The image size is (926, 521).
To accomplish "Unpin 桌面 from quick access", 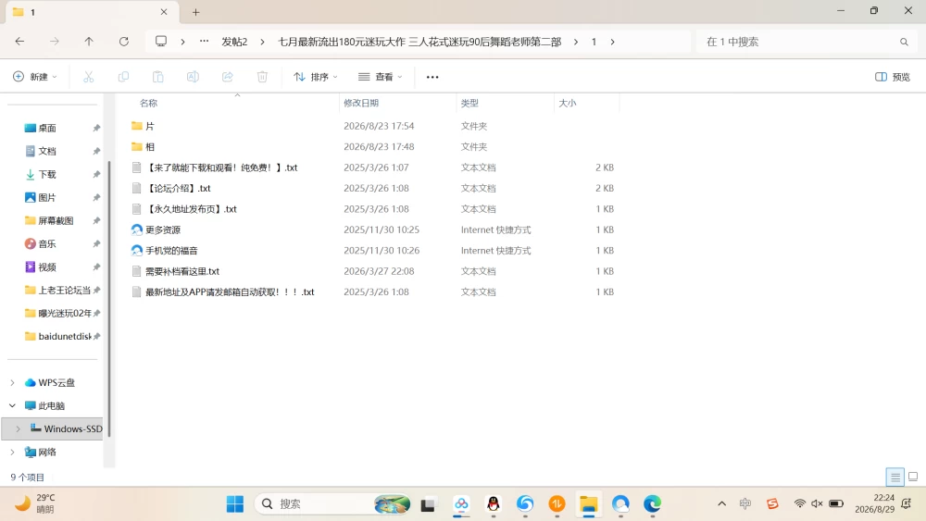I will click(x=96, y=128).
